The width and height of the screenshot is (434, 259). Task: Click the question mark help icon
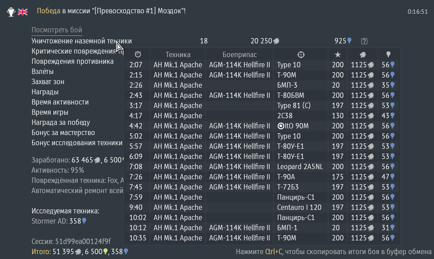click(x=364, y=41)
